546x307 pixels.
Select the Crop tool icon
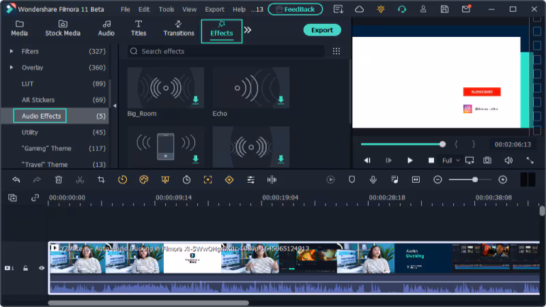click(x=101, y=179)
